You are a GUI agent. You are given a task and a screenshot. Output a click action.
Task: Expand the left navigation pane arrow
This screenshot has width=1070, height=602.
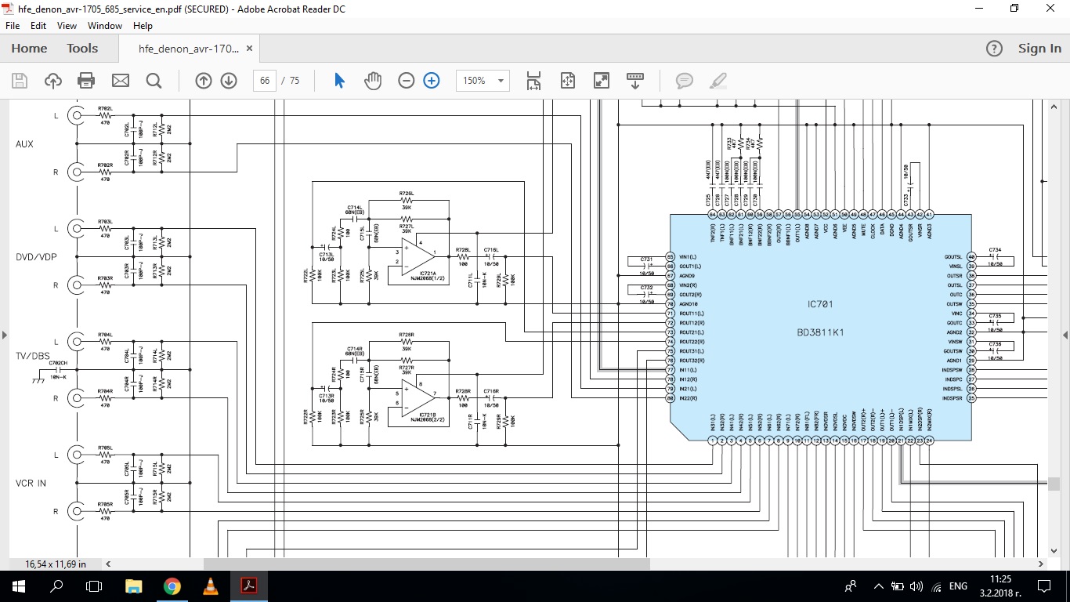click(x=5, y=335)
